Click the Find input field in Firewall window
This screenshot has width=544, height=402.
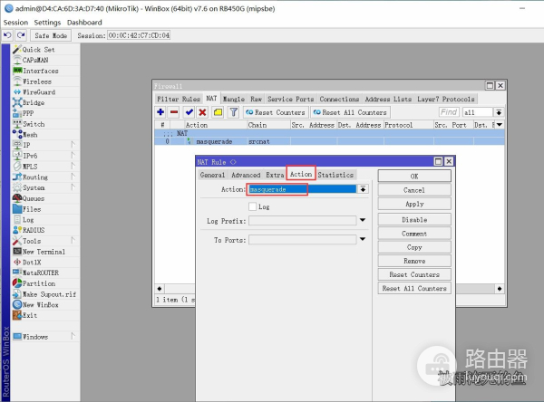tap(448, 112)
